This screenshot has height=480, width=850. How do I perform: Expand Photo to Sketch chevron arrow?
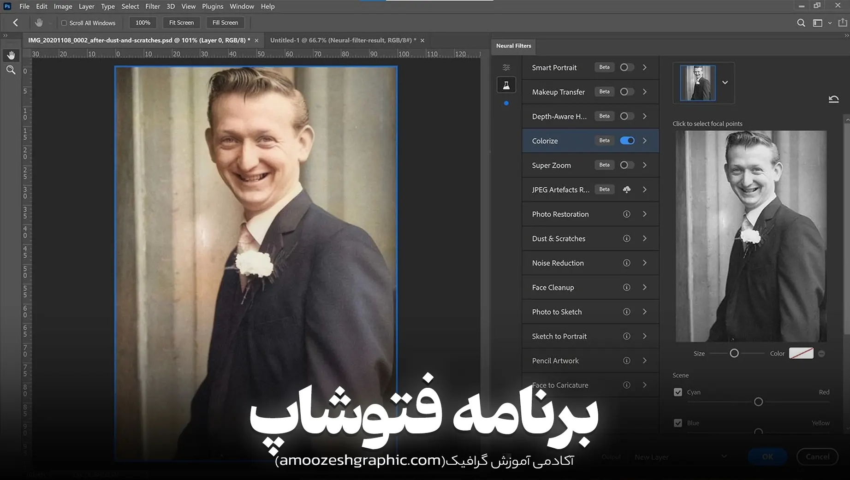tap(645, 312)
